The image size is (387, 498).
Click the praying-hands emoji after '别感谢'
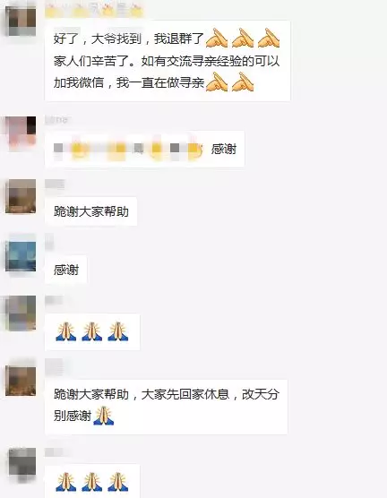coord(104,416)
